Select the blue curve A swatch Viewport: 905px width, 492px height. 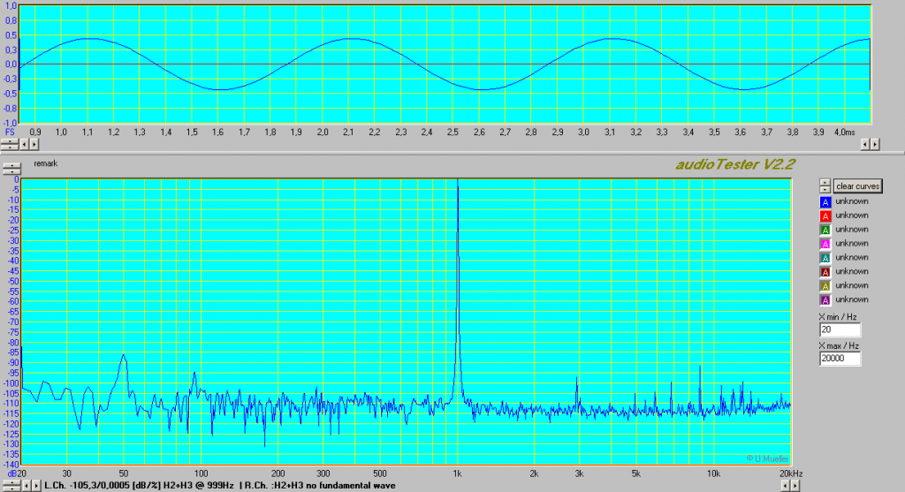825,201
